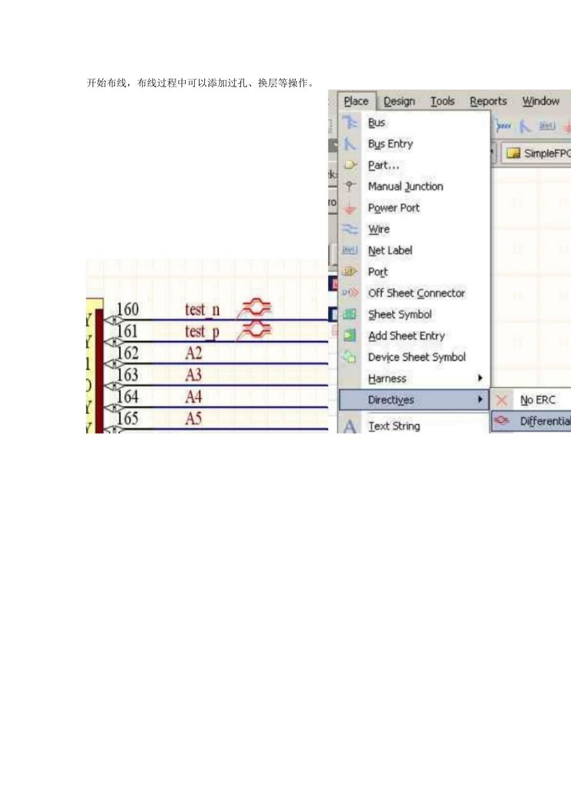Click the Off Sheet Connector icon
The height and width of the screenshot is (808, 571).
coord(350,293)
